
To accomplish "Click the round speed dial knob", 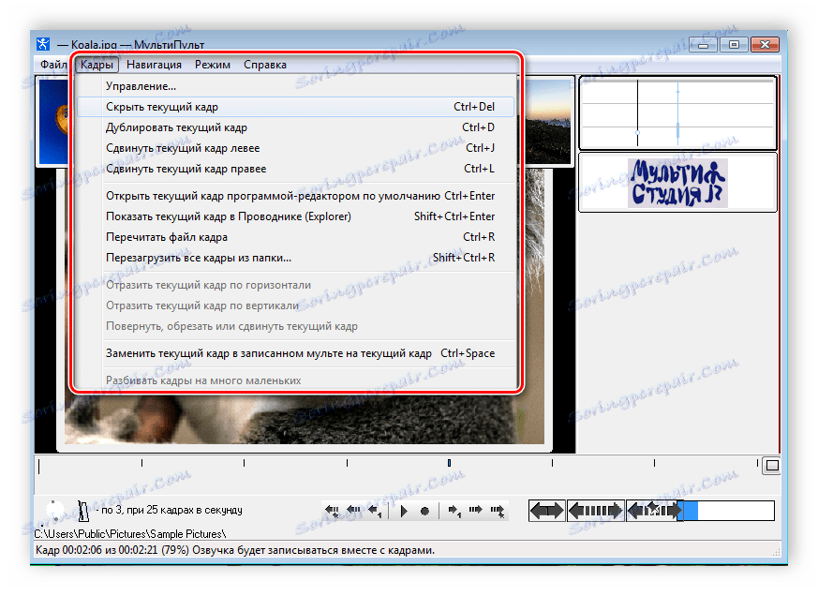I will point(55,511).
